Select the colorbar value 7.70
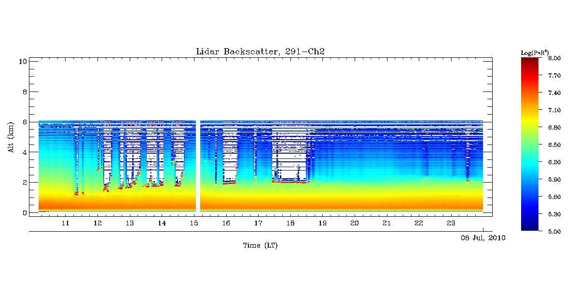Screen dimensions: 579x289 [554, 76]
